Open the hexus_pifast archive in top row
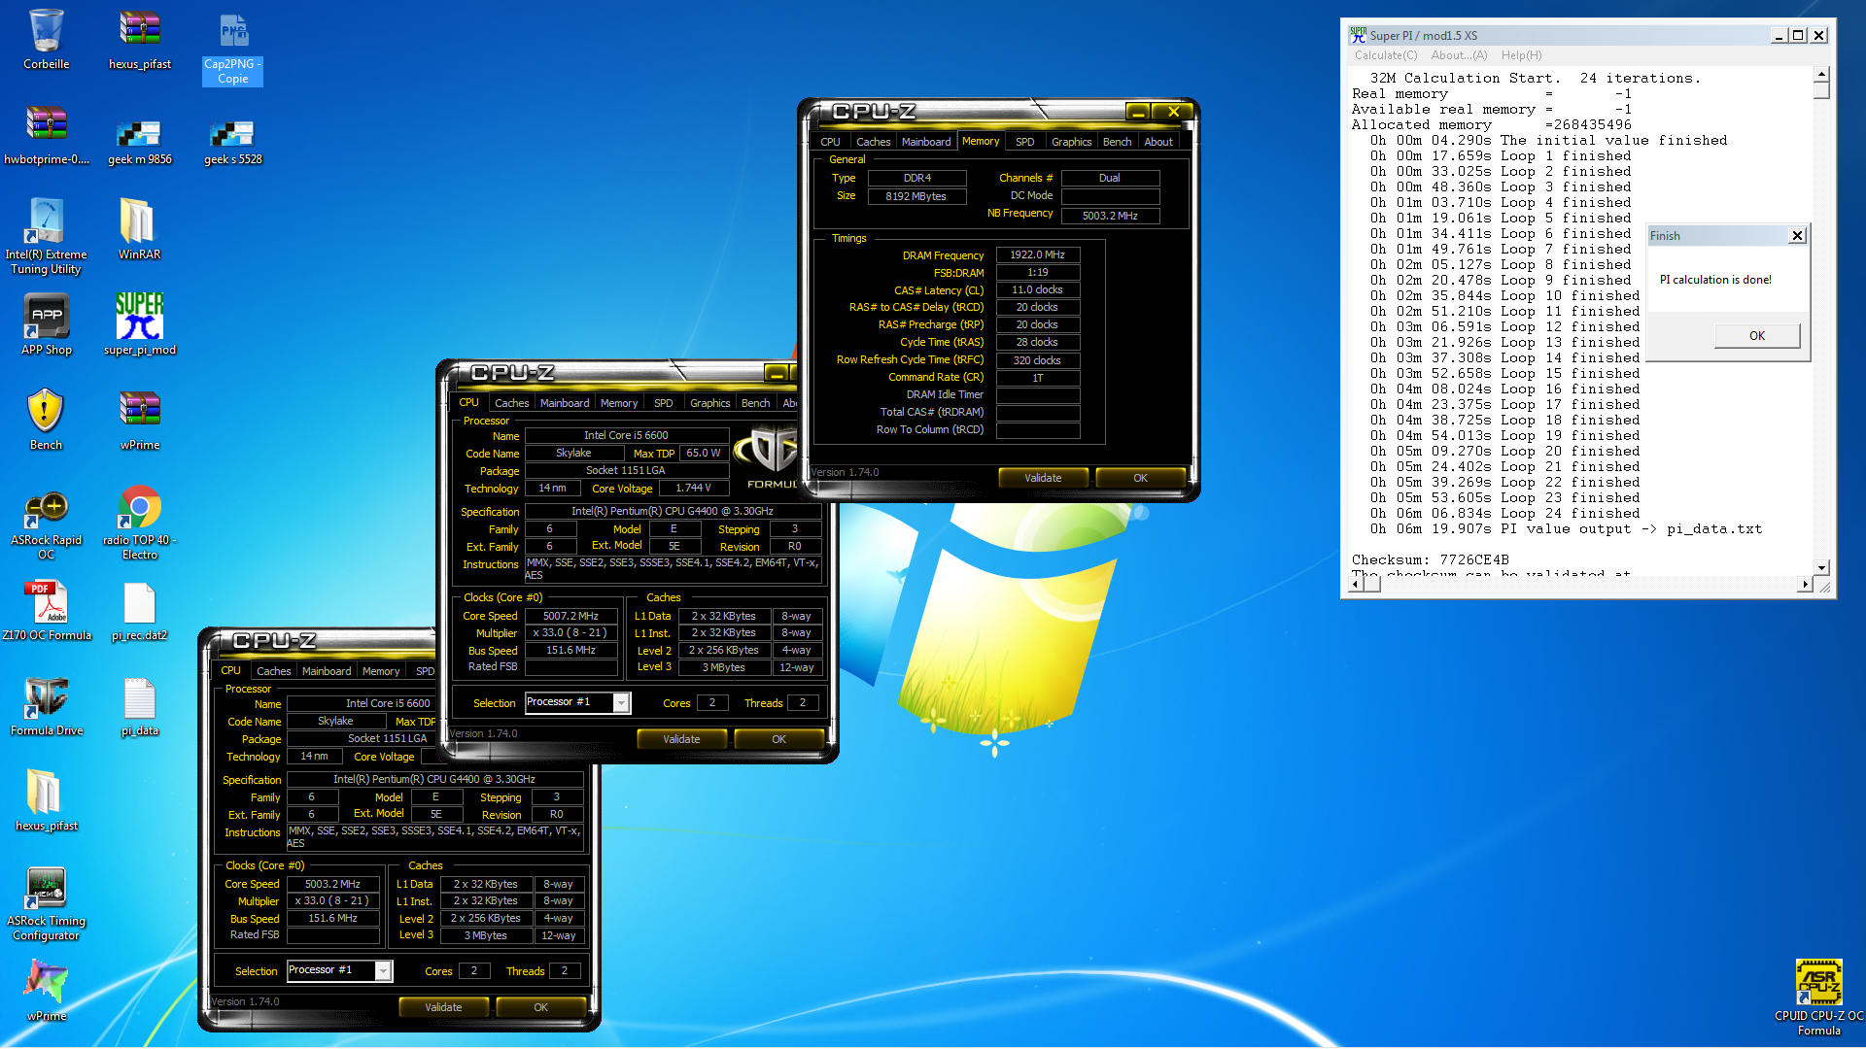Viewport: 1866px width, 1049px height. 140,40
